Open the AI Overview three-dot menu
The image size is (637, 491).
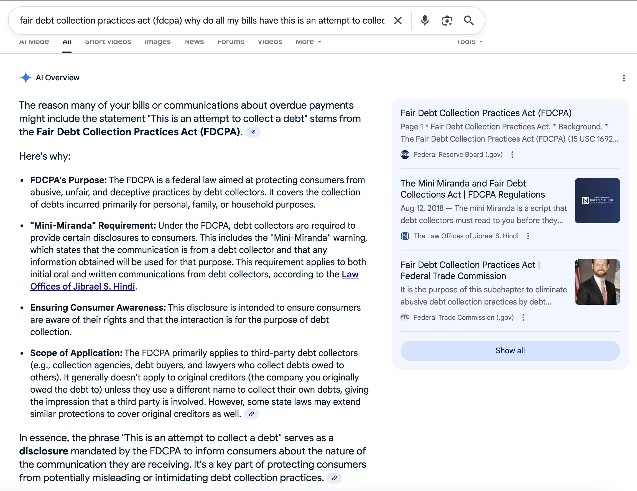(624, 78)
